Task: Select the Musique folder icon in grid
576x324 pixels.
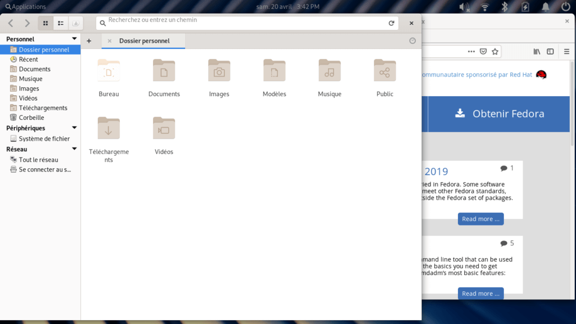Action: [330, 70]
